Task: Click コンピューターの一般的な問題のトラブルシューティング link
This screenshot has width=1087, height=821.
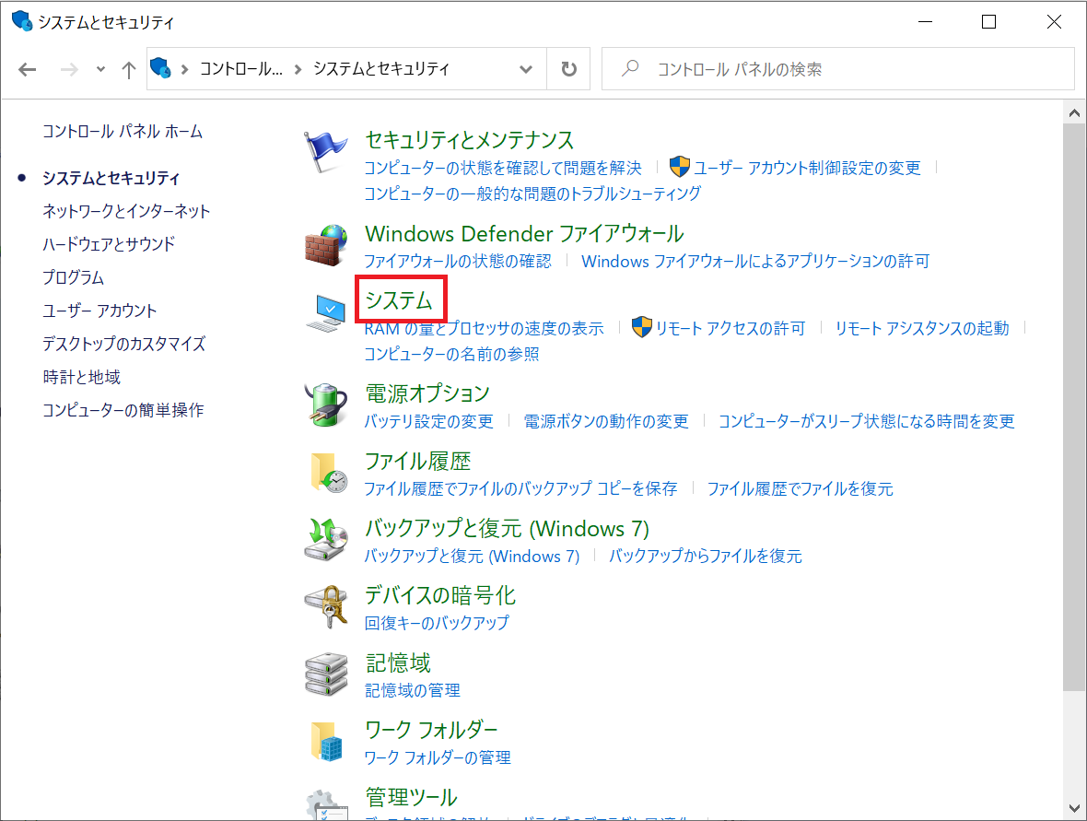Action: point(533,194)
